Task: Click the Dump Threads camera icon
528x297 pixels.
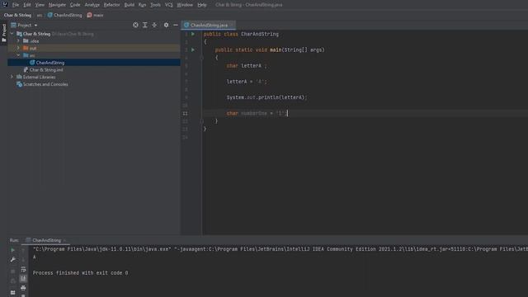Action: tap(13, 281)
